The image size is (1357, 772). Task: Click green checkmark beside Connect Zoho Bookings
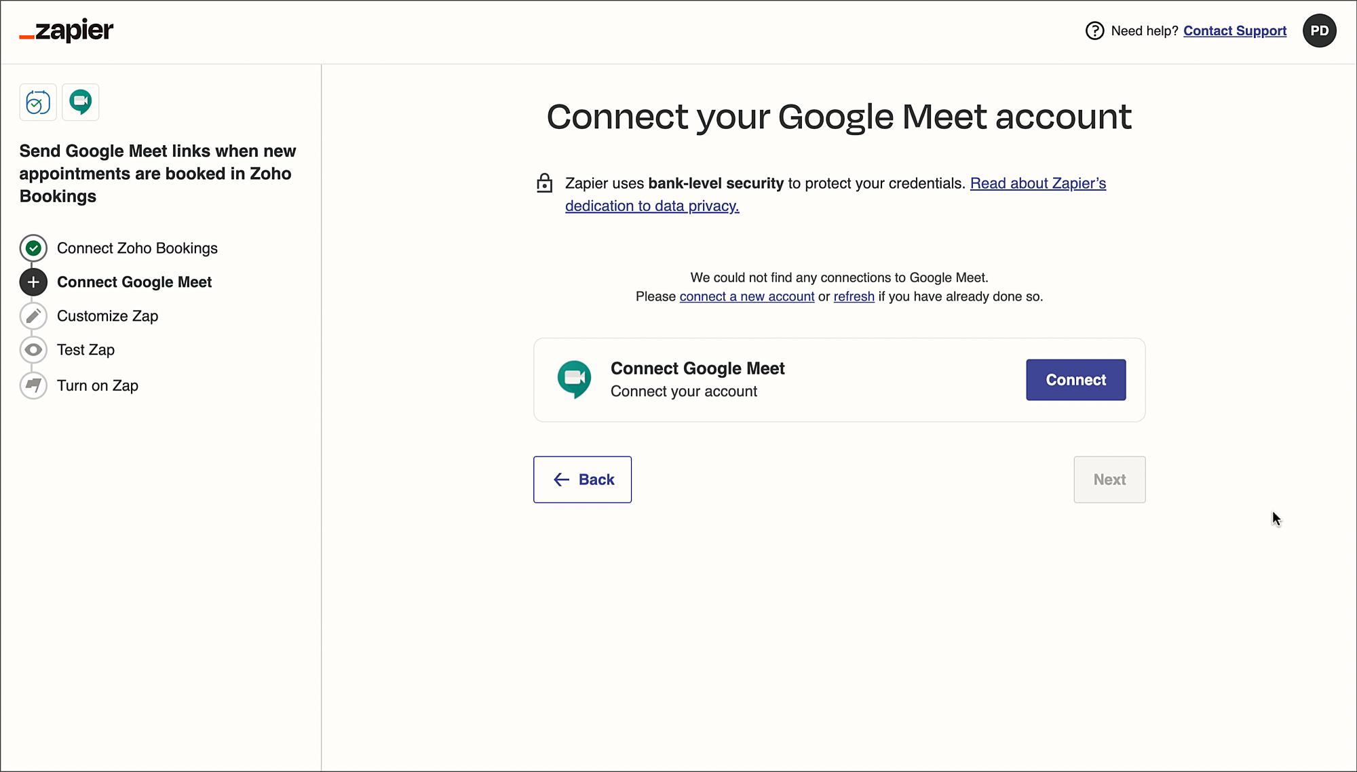pos(33,248)
